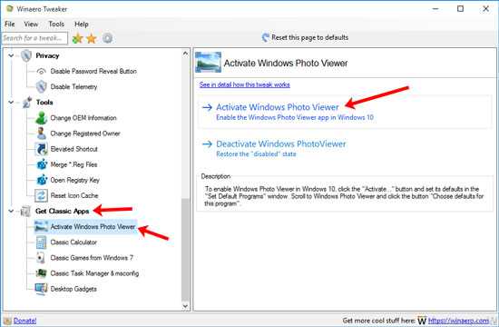The image size is (499, 327).
Task: Click the Change OEM Information person icon
Action: pos(42,118)
